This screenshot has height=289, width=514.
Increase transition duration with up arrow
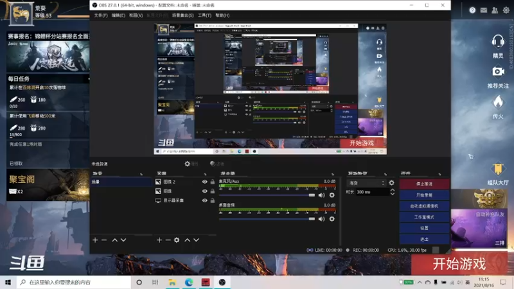click(x=393, y=190)
